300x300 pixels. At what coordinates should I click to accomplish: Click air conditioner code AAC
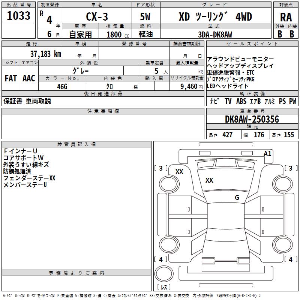point(29,78)
